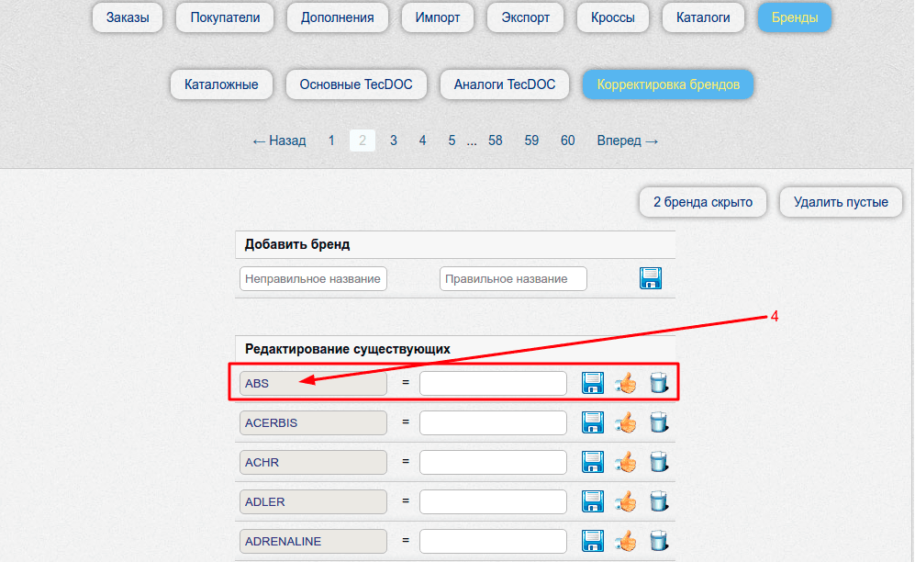Focus the Правильное название input field
The height and width of the screenshot is (562, 915).
[514, 279]
